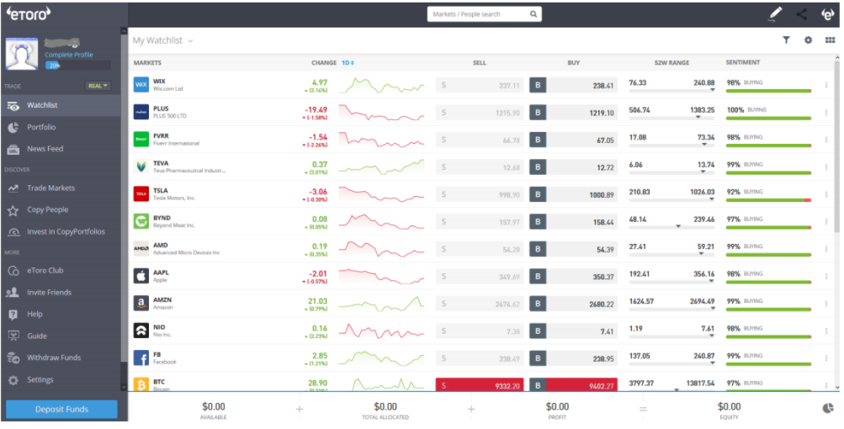Click Buy button for WIX at 238.41
The image size is (844, 429).
coord(573,85)
